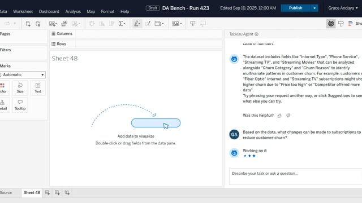Open the Marks type Automatic dropdown
The width and height of the screenshot is (362, 203).
(23, 74)
